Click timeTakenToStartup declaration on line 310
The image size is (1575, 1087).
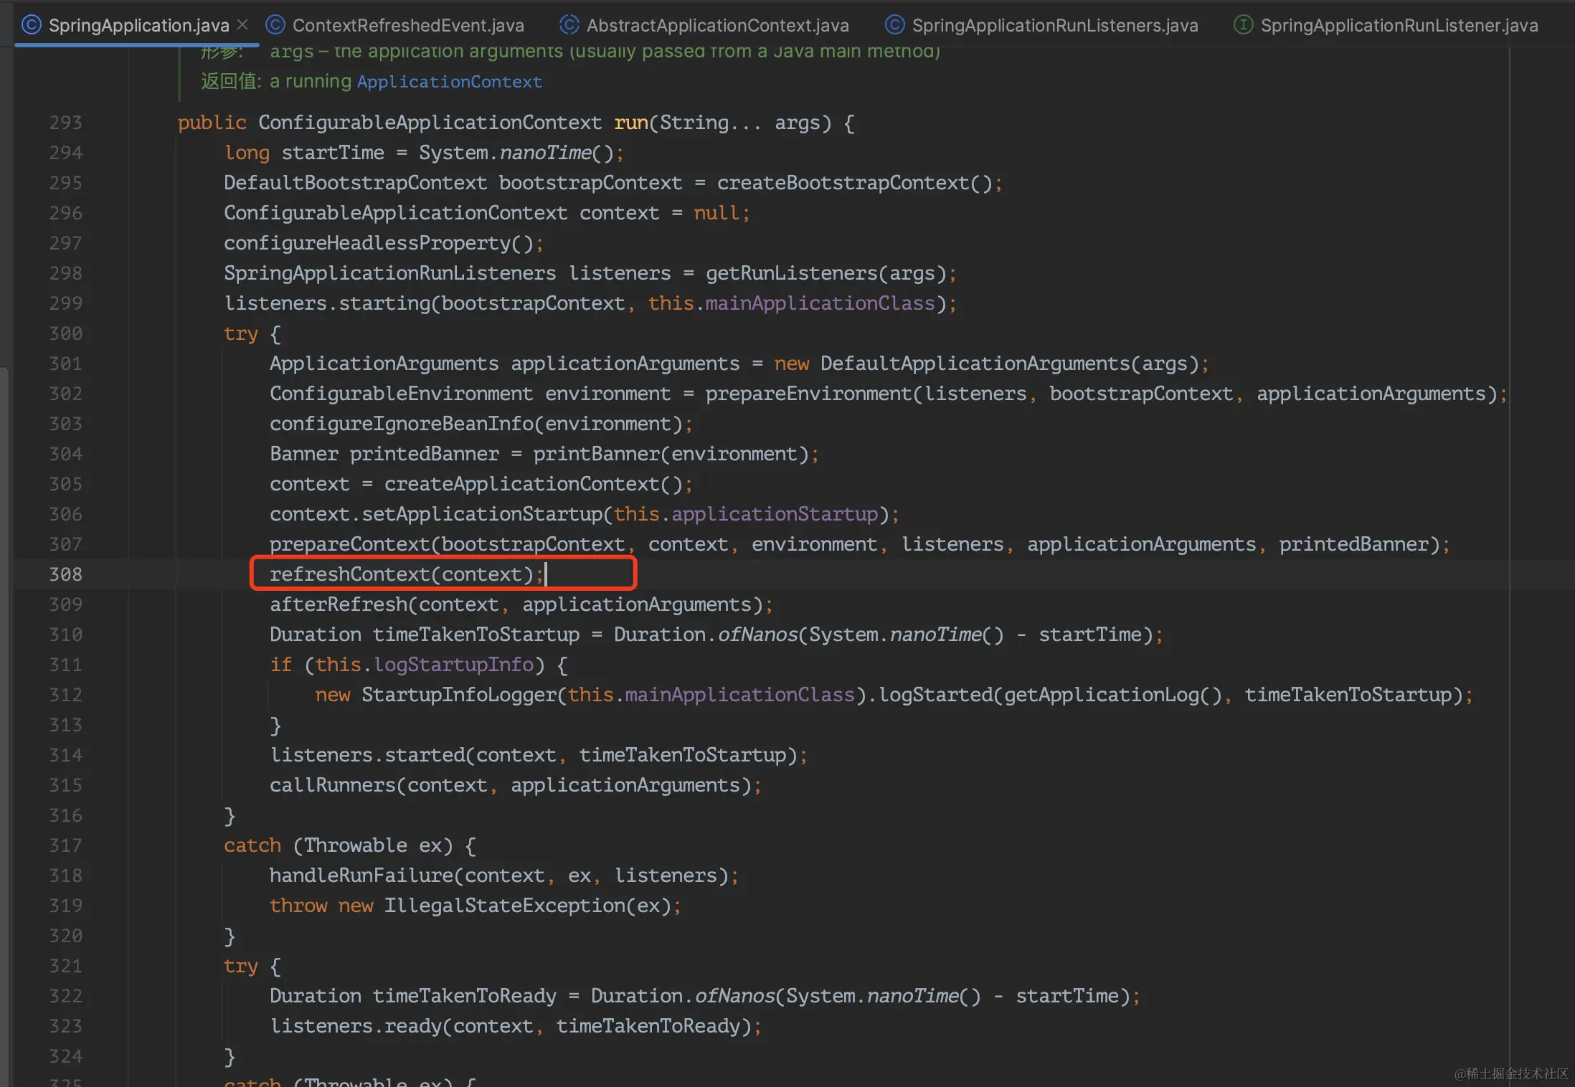click(x=476, y=635)
